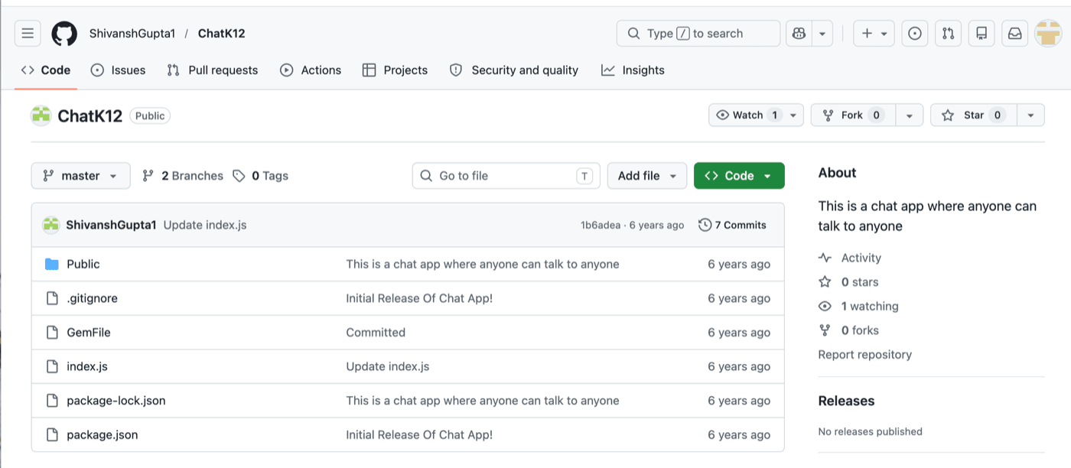Screen dimensions: 1071x468
Task: Open the package-lock.json file
Action: point(116,401)
